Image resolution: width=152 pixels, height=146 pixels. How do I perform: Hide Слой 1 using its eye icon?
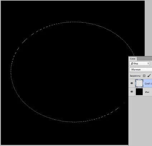tap(132, 83)
